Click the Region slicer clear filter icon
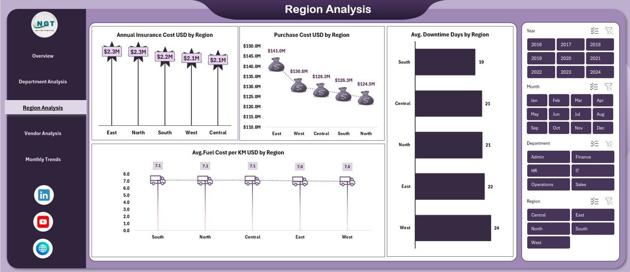Screen dimensions: 630x272 (609, 201)
